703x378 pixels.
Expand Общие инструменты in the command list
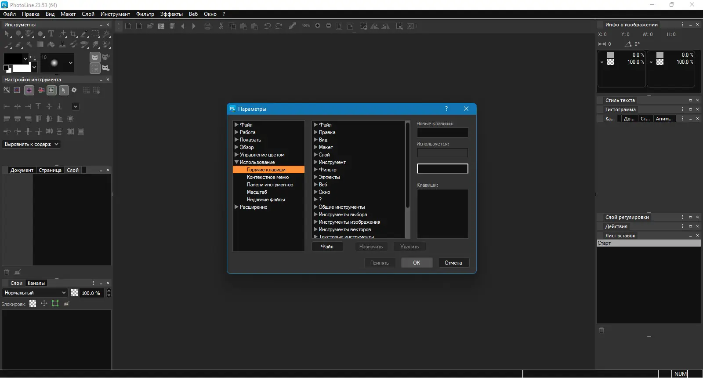pos(315,207)
